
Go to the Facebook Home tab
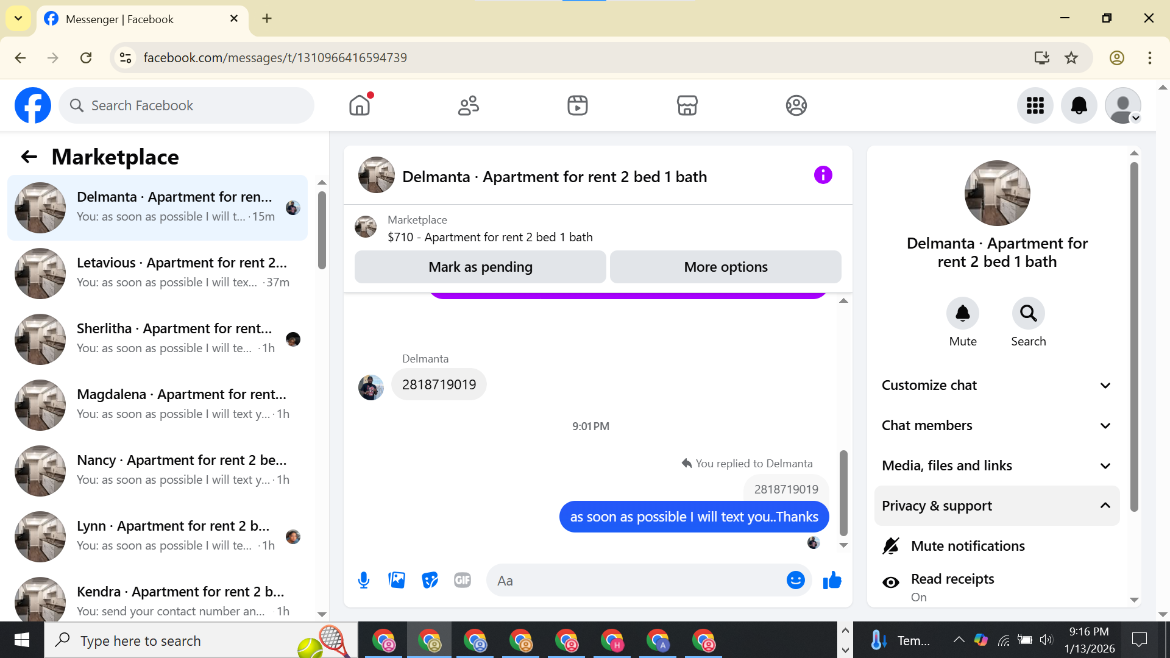coord(360,105)
